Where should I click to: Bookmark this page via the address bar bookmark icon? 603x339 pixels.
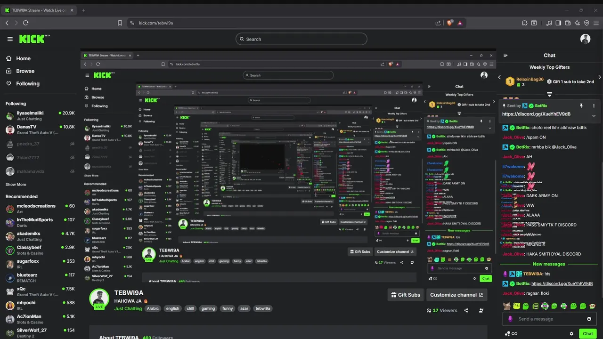(120, 23)
